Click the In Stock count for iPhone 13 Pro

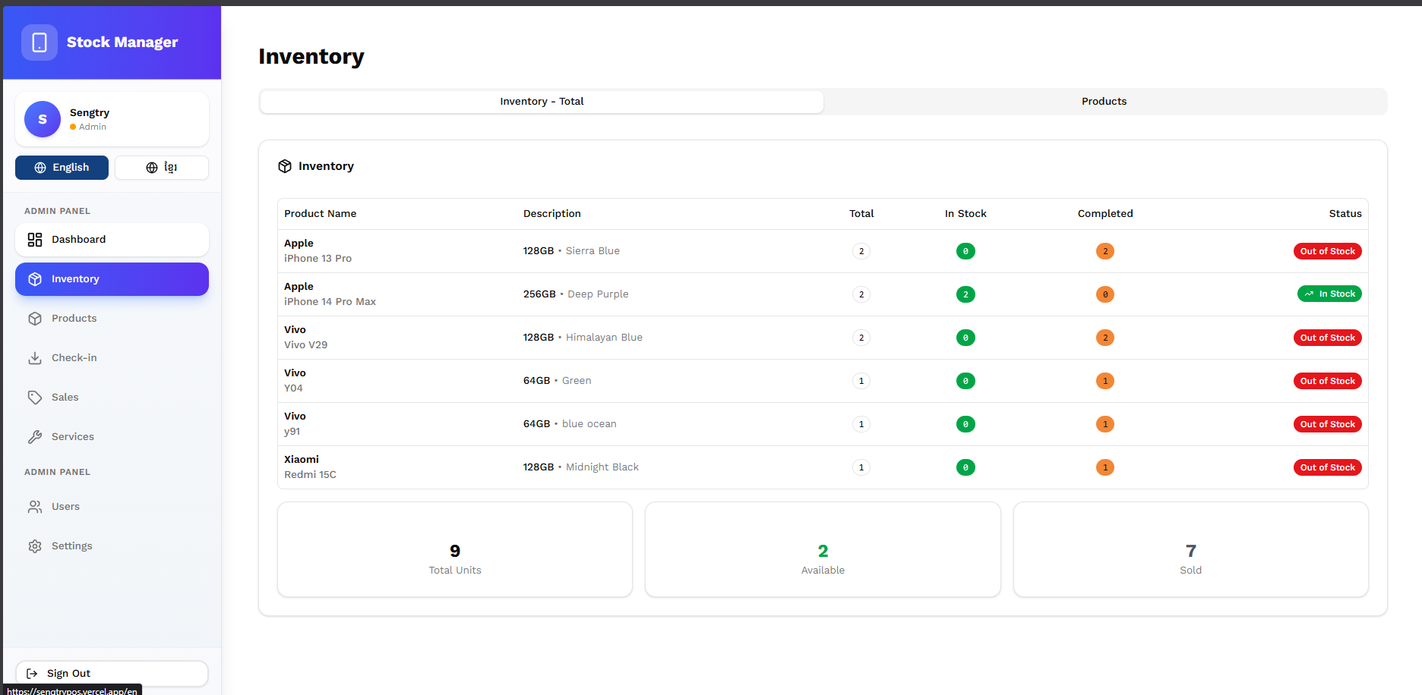[965, 251]
